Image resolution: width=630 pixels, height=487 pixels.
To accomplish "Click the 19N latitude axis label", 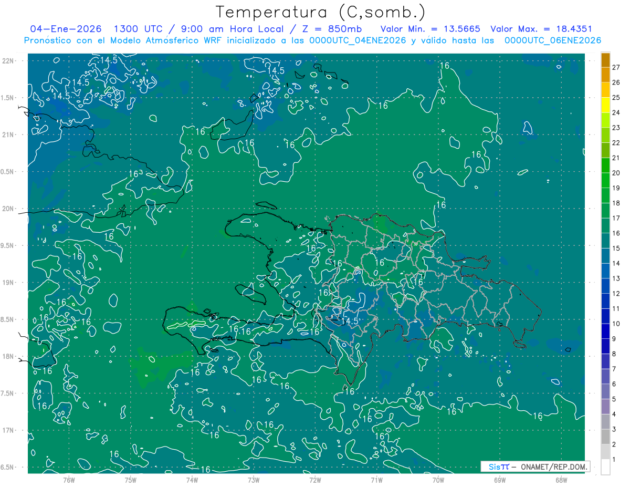I will point(8,283).
